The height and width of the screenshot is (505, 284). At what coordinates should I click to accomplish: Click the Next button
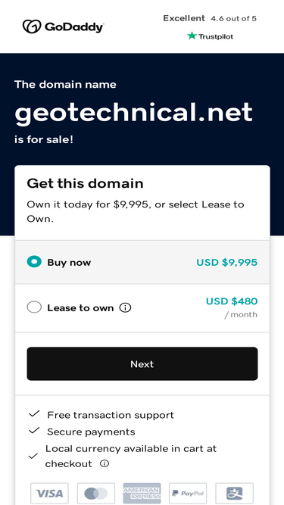coord(142,363)
